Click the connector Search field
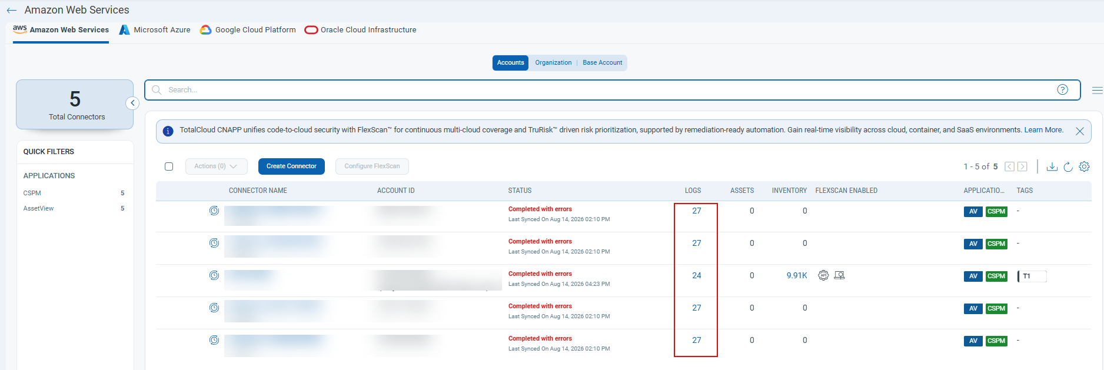 [x=612, y=90]
